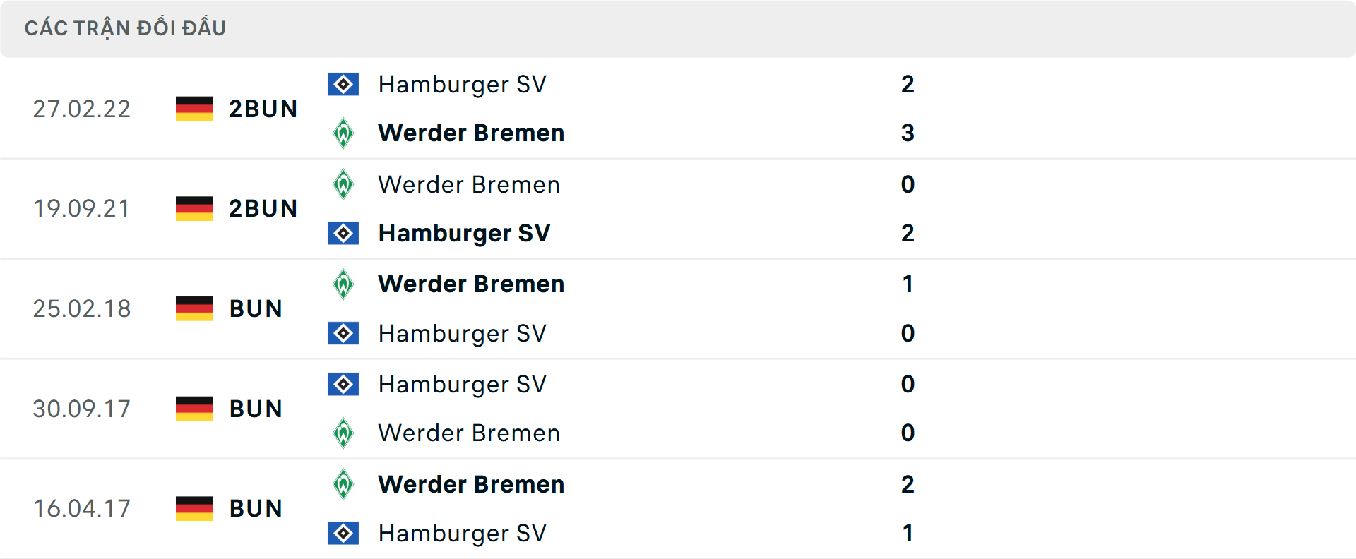Click the Werder Bremen logo beside the 25.02.18 match
The width and height of the screenshot is (1356, 559).
[x=343, y=284]
